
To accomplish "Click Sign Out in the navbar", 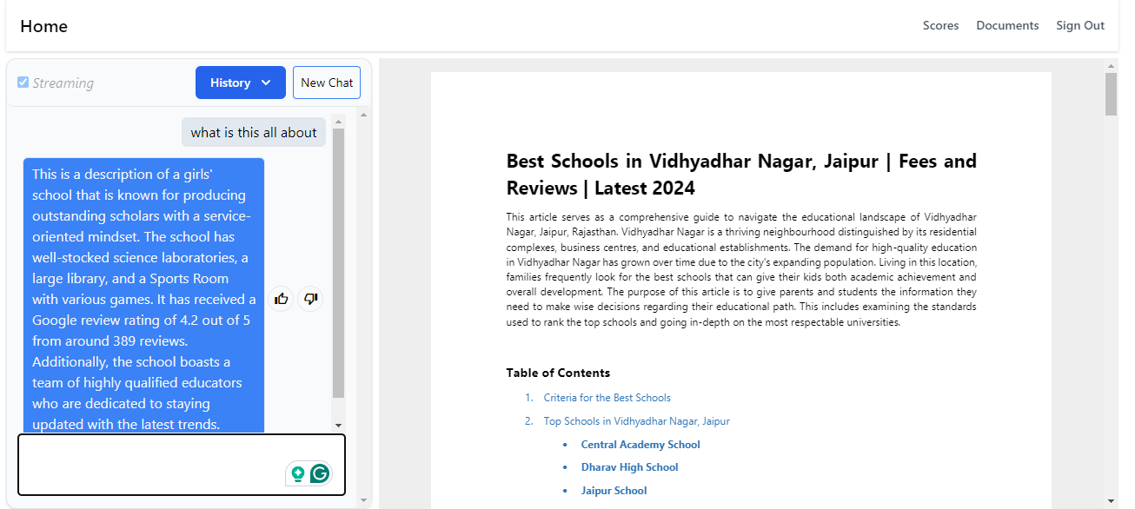I will [x=1080, y=25].
